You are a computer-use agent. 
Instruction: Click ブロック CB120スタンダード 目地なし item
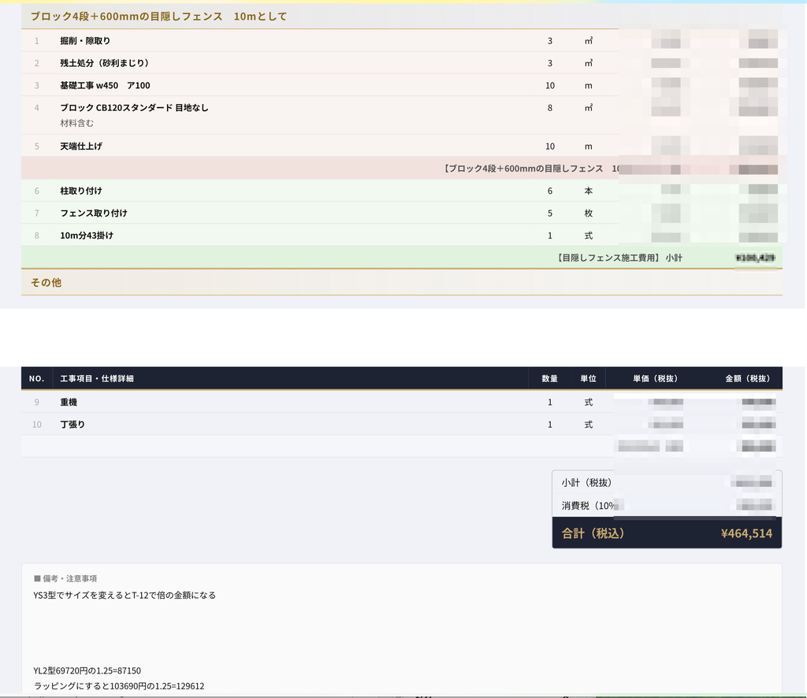[x=134, y=107]
